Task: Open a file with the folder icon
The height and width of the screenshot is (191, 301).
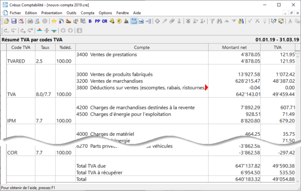Action: click(7, 21)
